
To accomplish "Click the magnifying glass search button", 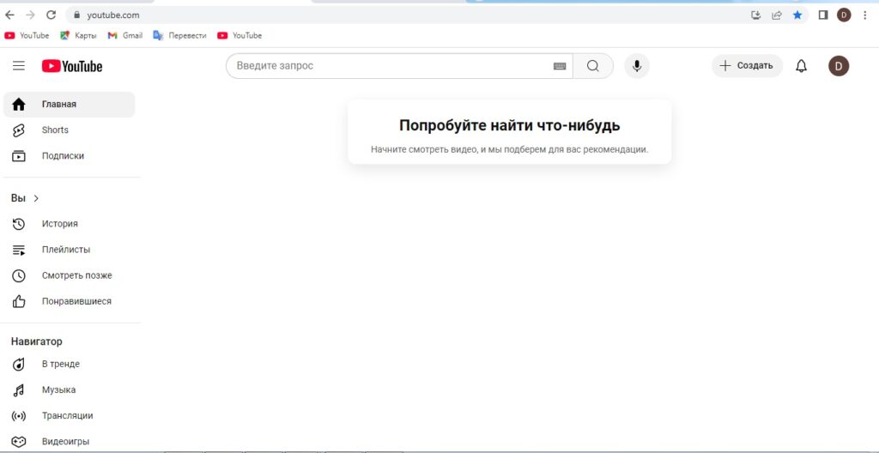I will (593, 66).
